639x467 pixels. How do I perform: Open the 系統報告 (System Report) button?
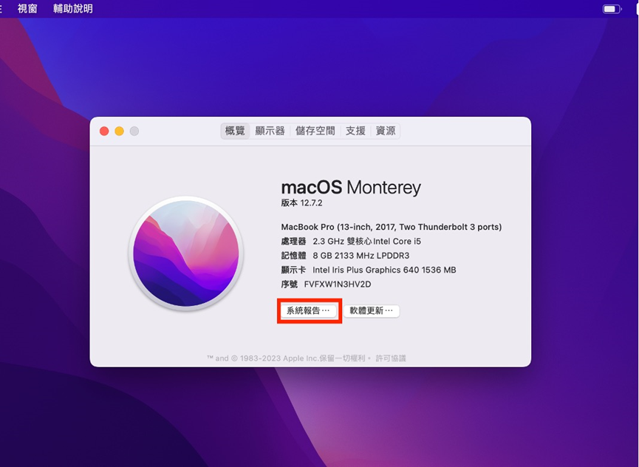click(x=309, y=311)
